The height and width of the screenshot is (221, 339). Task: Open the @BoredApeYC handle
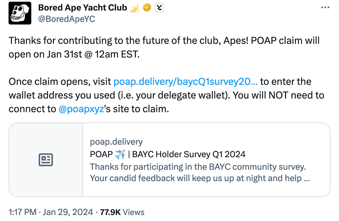point(67,19)
